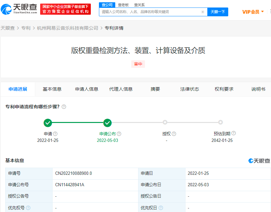Open the 摘要 tab
The height and width of the screenshot is (212, 271).
pos(155,89)
